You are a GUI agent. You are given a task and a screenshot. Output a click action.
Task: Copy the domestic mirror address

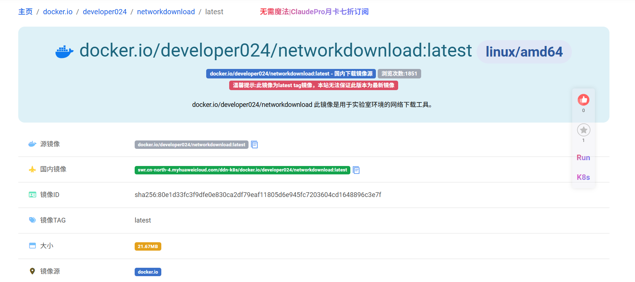tap(356, 170)
